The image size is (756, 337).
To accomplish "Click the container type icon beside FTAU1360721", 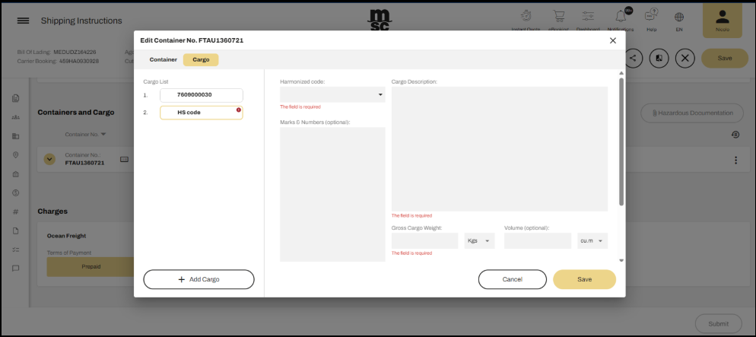I will pyautogui.click(x=125, y=159).
